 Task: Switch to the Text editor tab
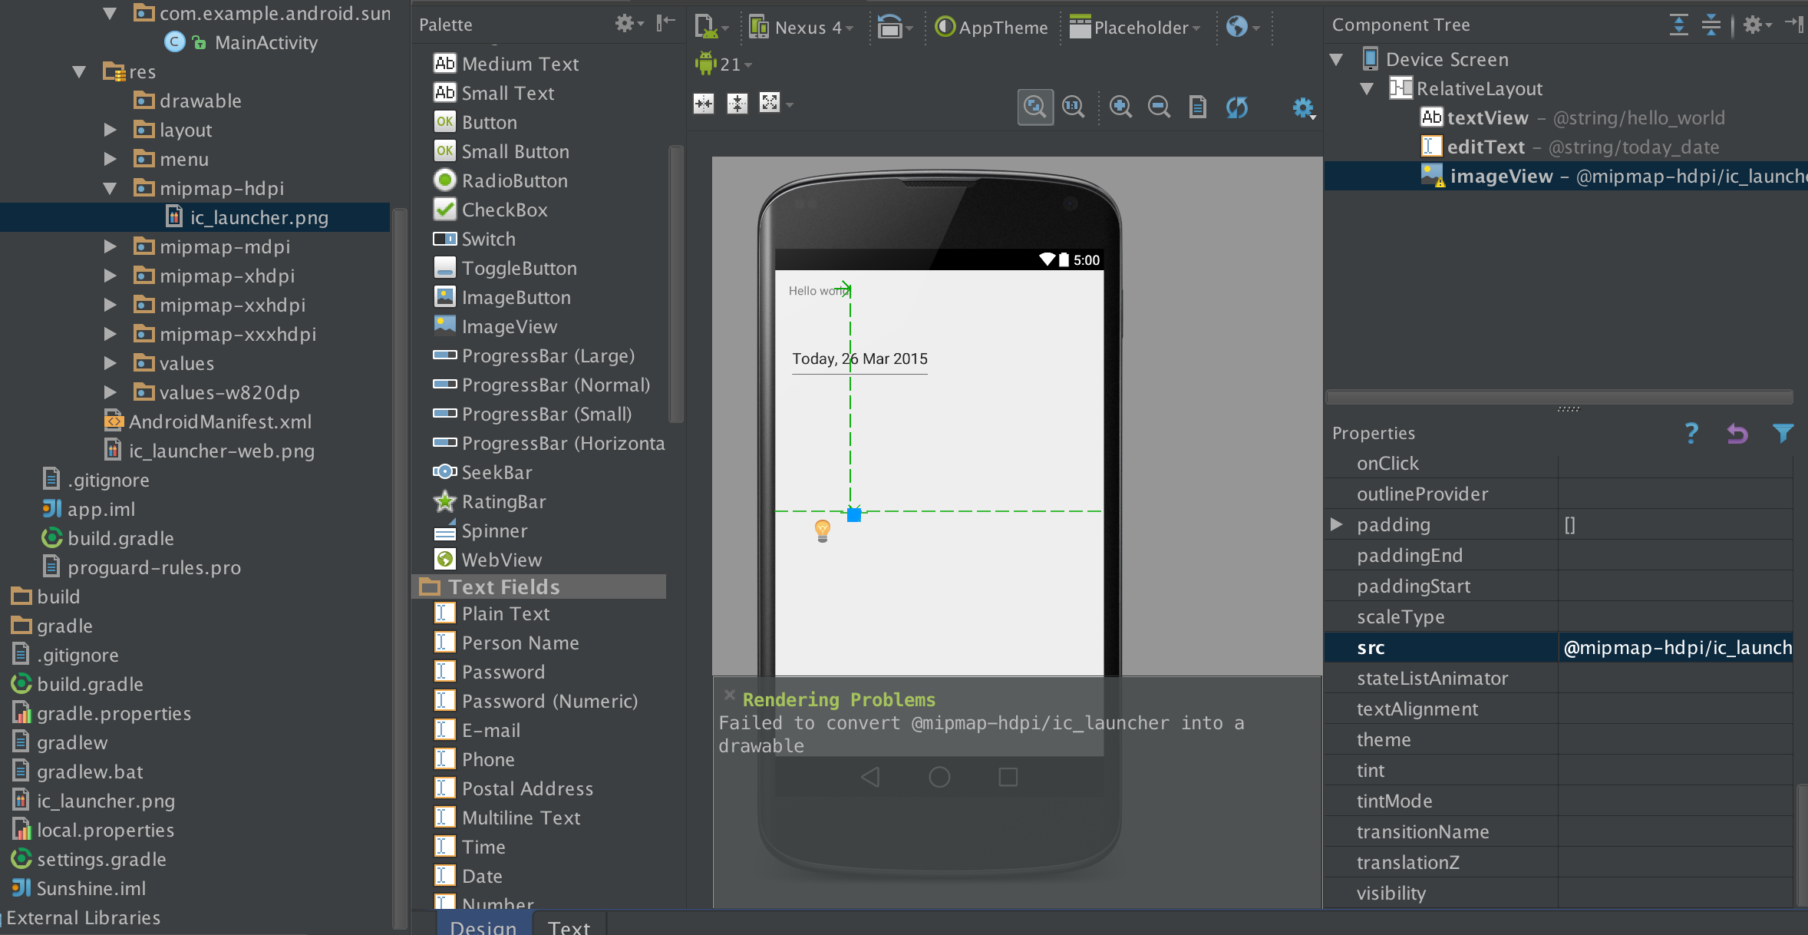click(x=569, y=927)
